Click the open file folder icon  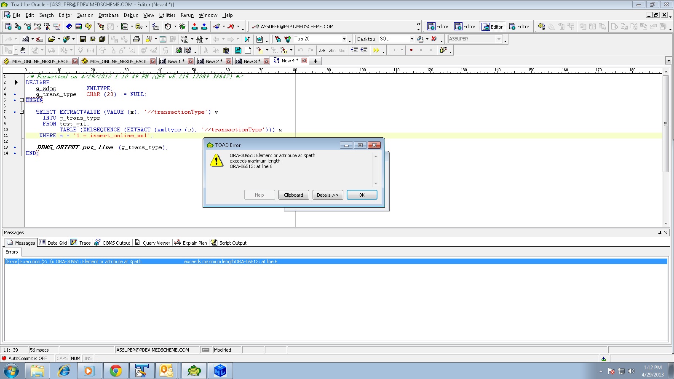click(x=51, y=39)
